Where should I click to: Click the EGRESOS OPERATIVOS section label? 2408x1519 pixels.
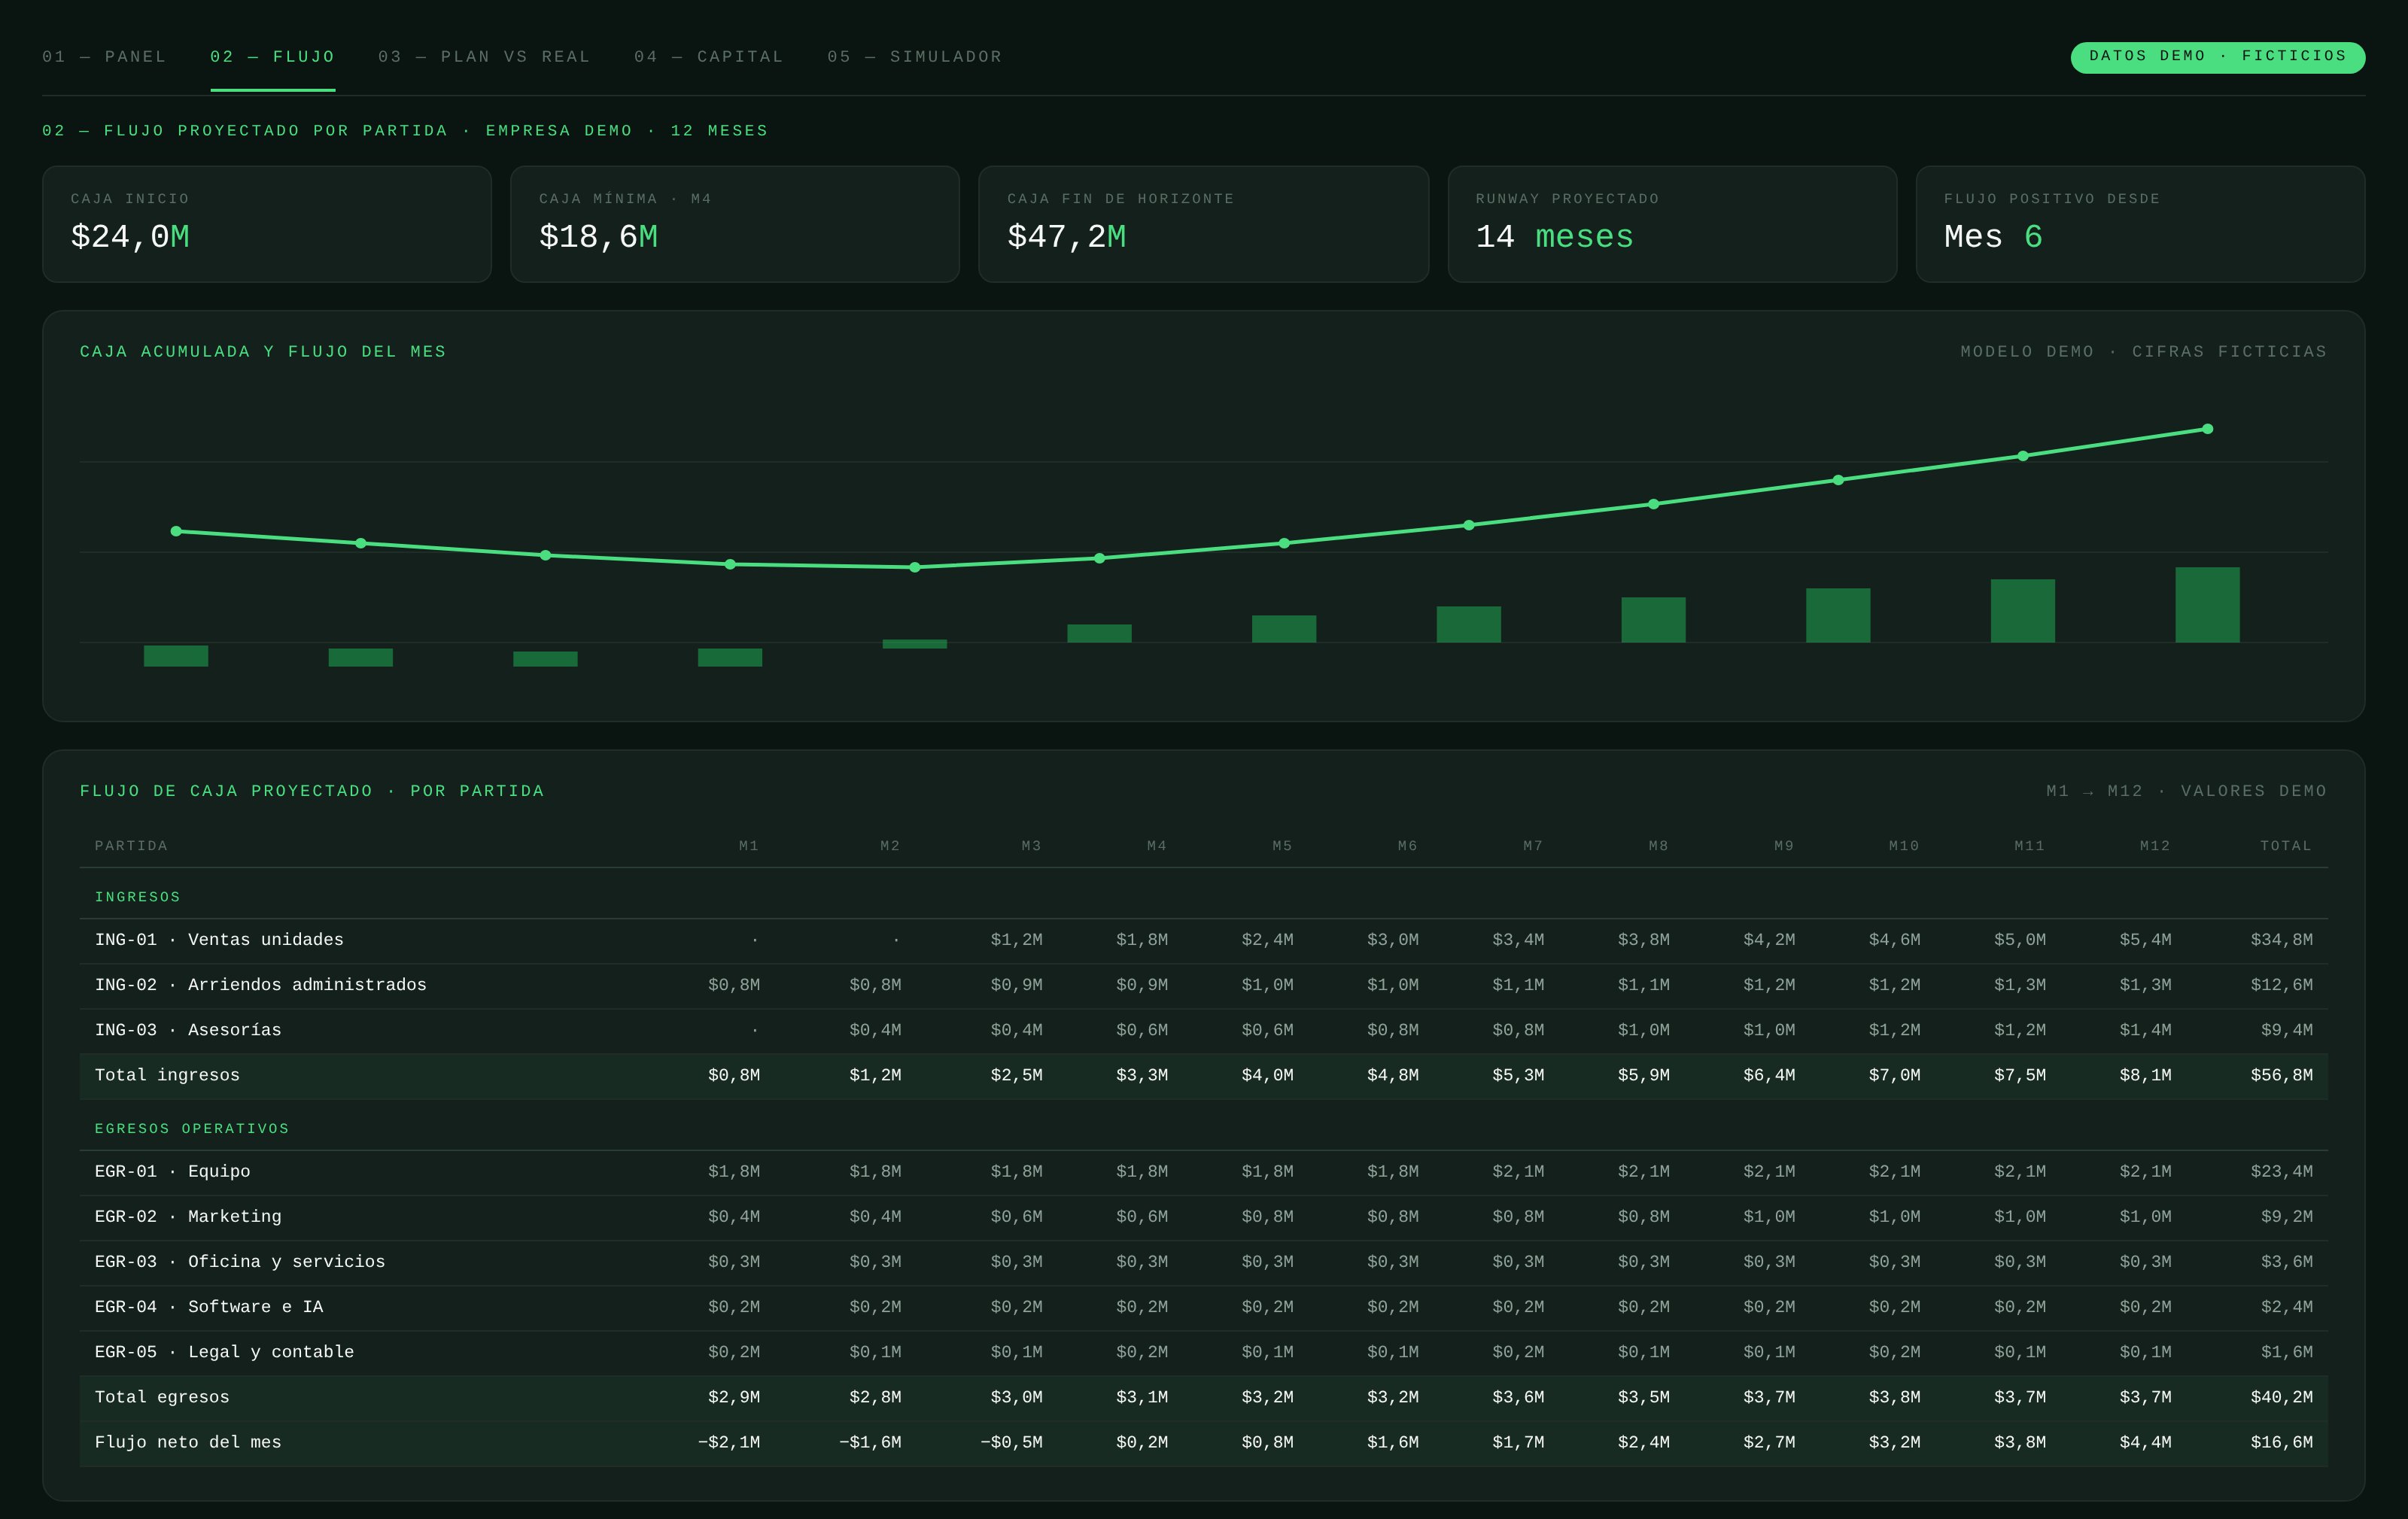[x=192, y=1129]
